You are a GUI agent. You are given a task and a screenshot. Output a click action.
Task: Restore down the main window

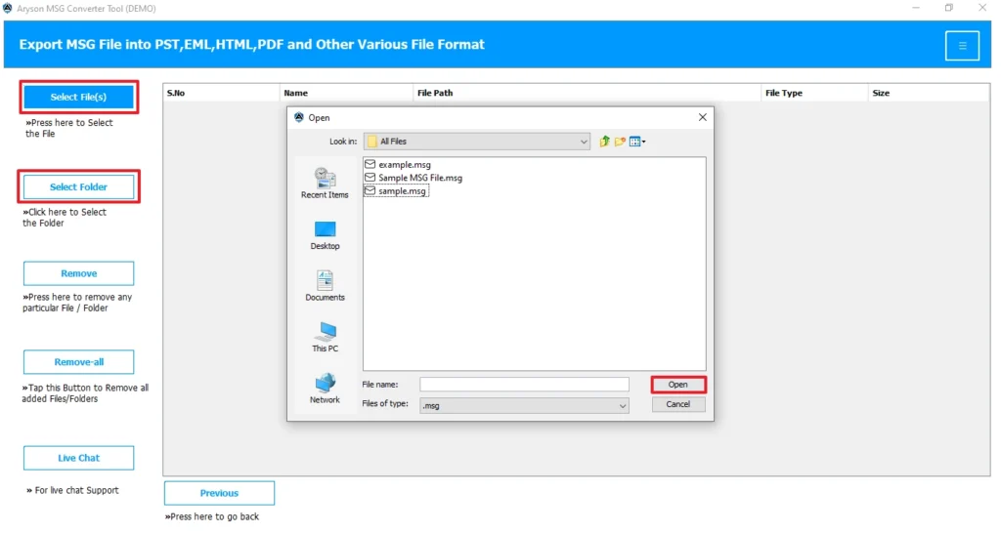949,8
